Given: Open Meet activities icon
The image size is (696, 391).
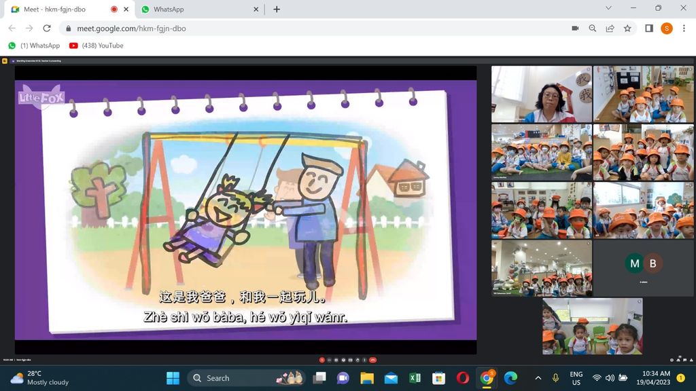Looking at the screenshot, I should pyautogui.click(x=691, y=360).
